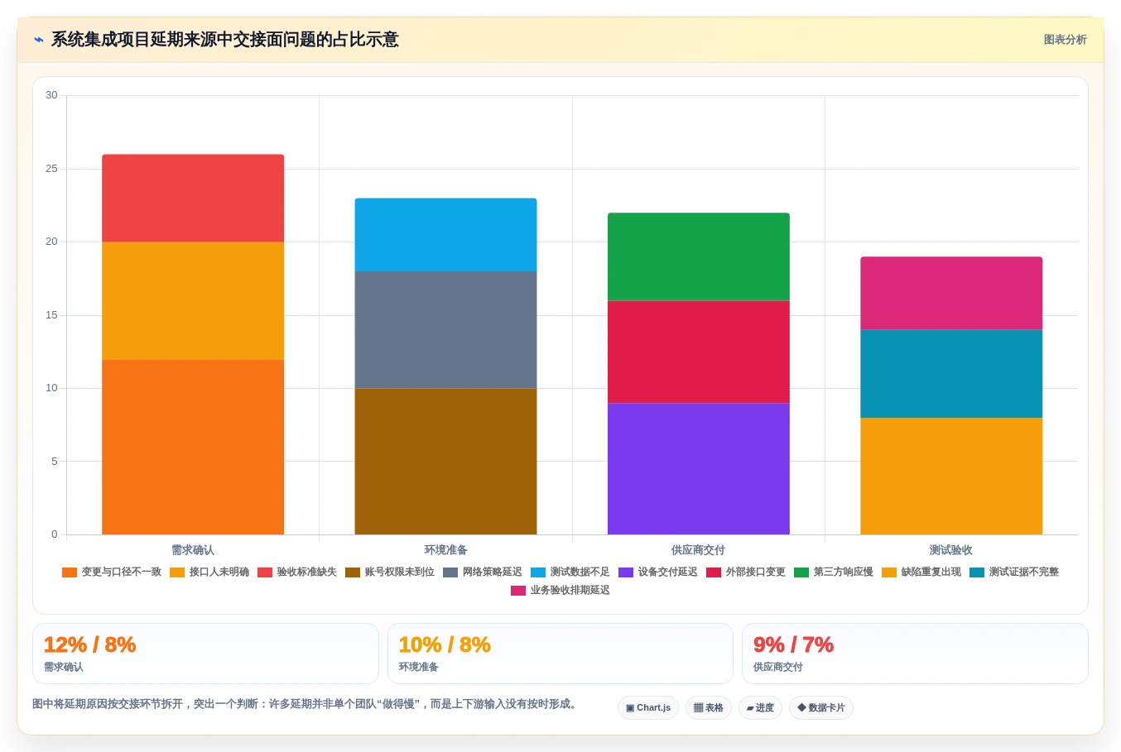Open the 9% / 7% 供应商交付 card
The height and width of the screenshot is (752, 1121).
tap(915, 654)
